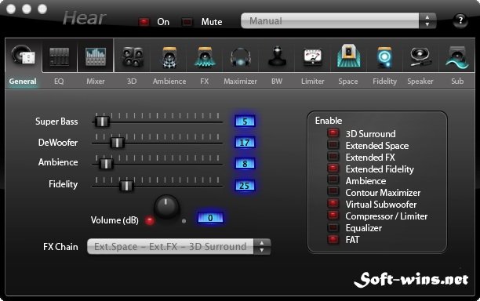Enable Extended FX
The image size is (480, 301).
(x=333, y=157)
